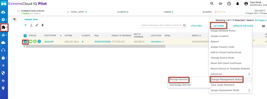Image resolution: width=267 pixels, height=99 pixels.
Task: Click the plus add device icon
Action: pyautogui.click(x=25, y=25)
